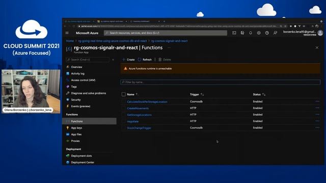Sort the table by Name column arrow

[137, 95]
